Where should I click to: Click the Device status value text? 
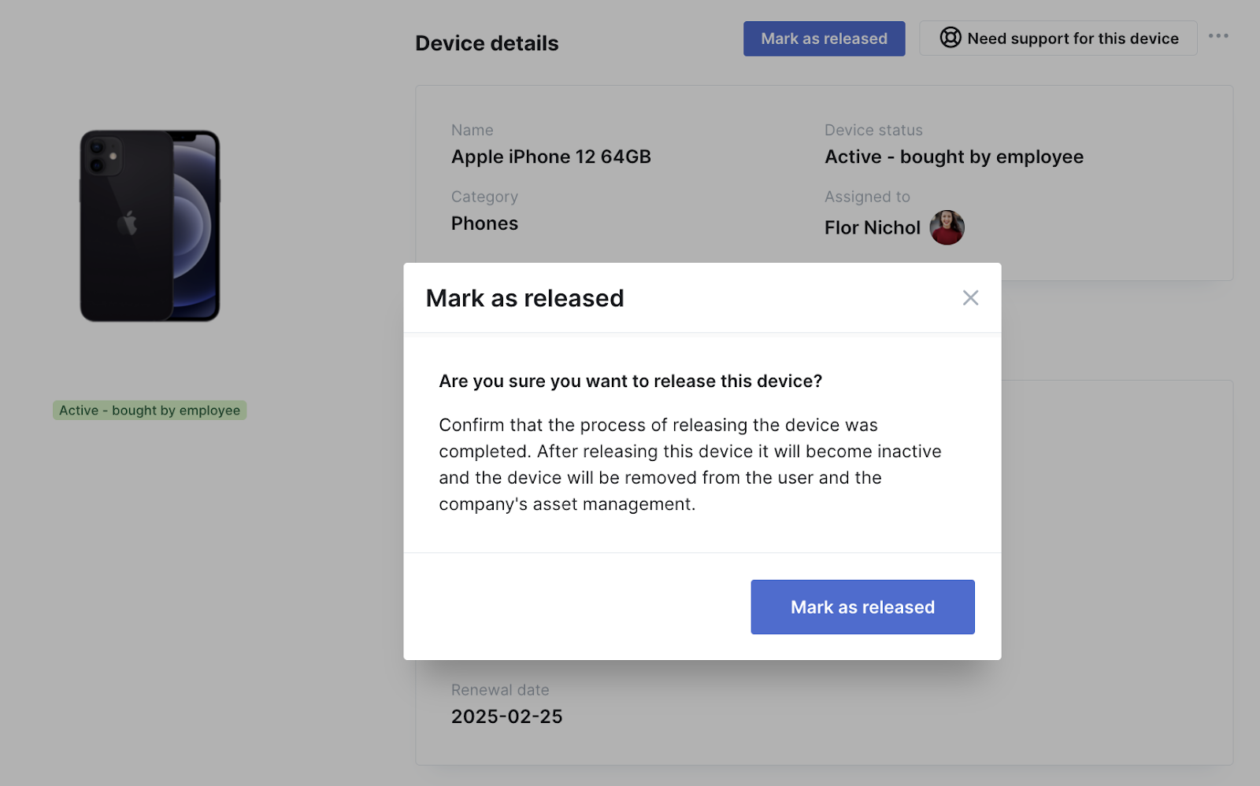tap(954, 157)
